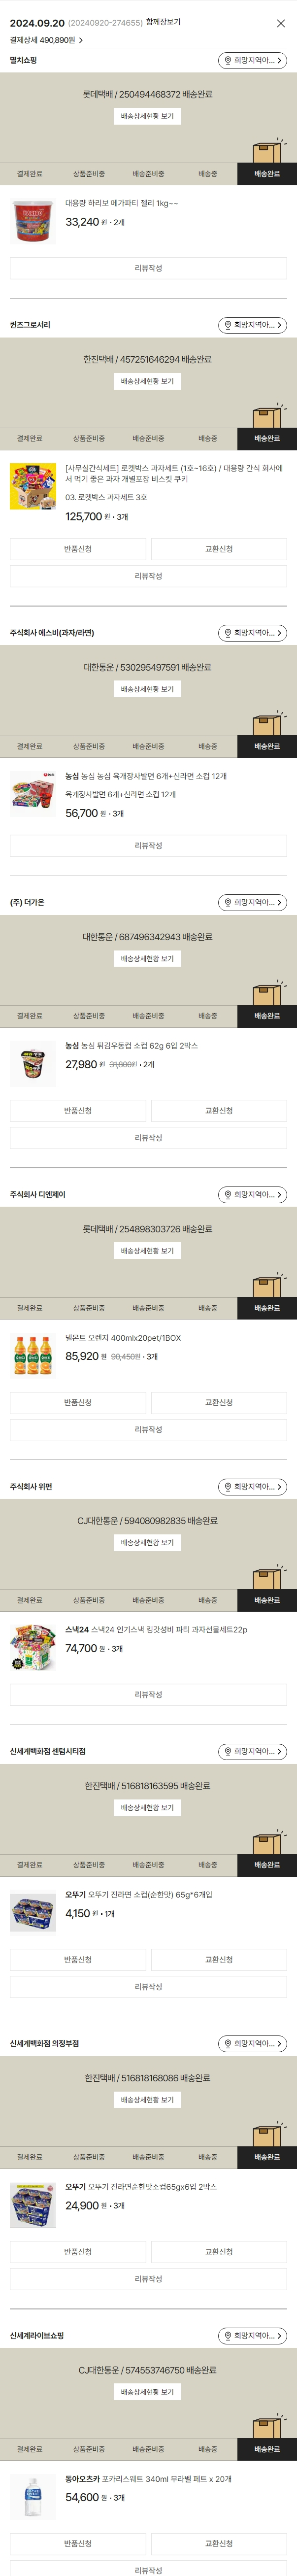Expand 결제상세 490,890원 payment details
Viewport: 297px width, 2576px height.
pos(47,41)
